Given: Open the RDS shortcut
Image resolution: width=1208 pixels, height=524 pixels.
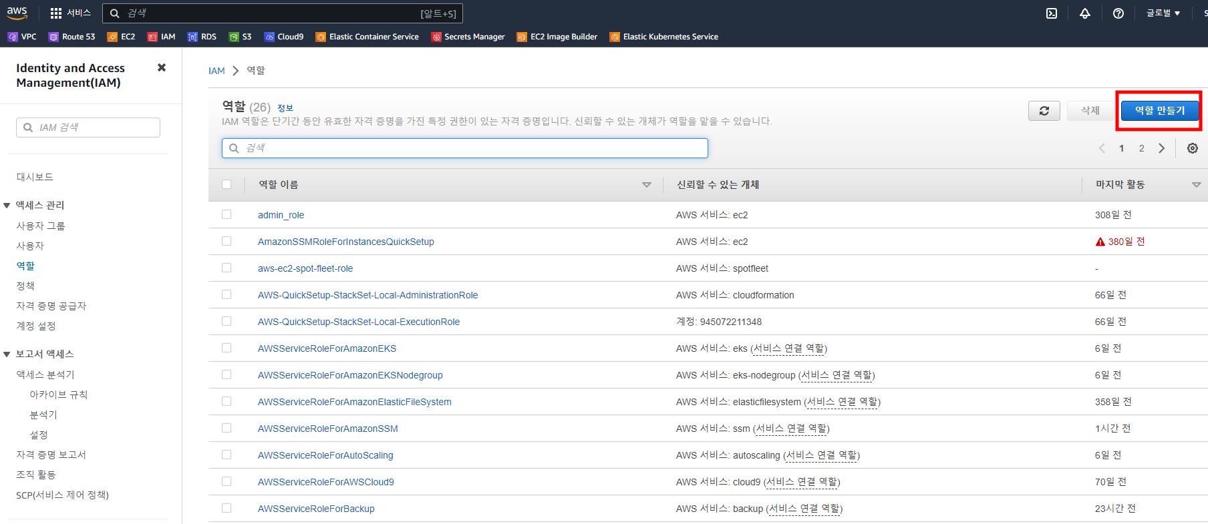Looking at the screenshot, I should [202, 37].
